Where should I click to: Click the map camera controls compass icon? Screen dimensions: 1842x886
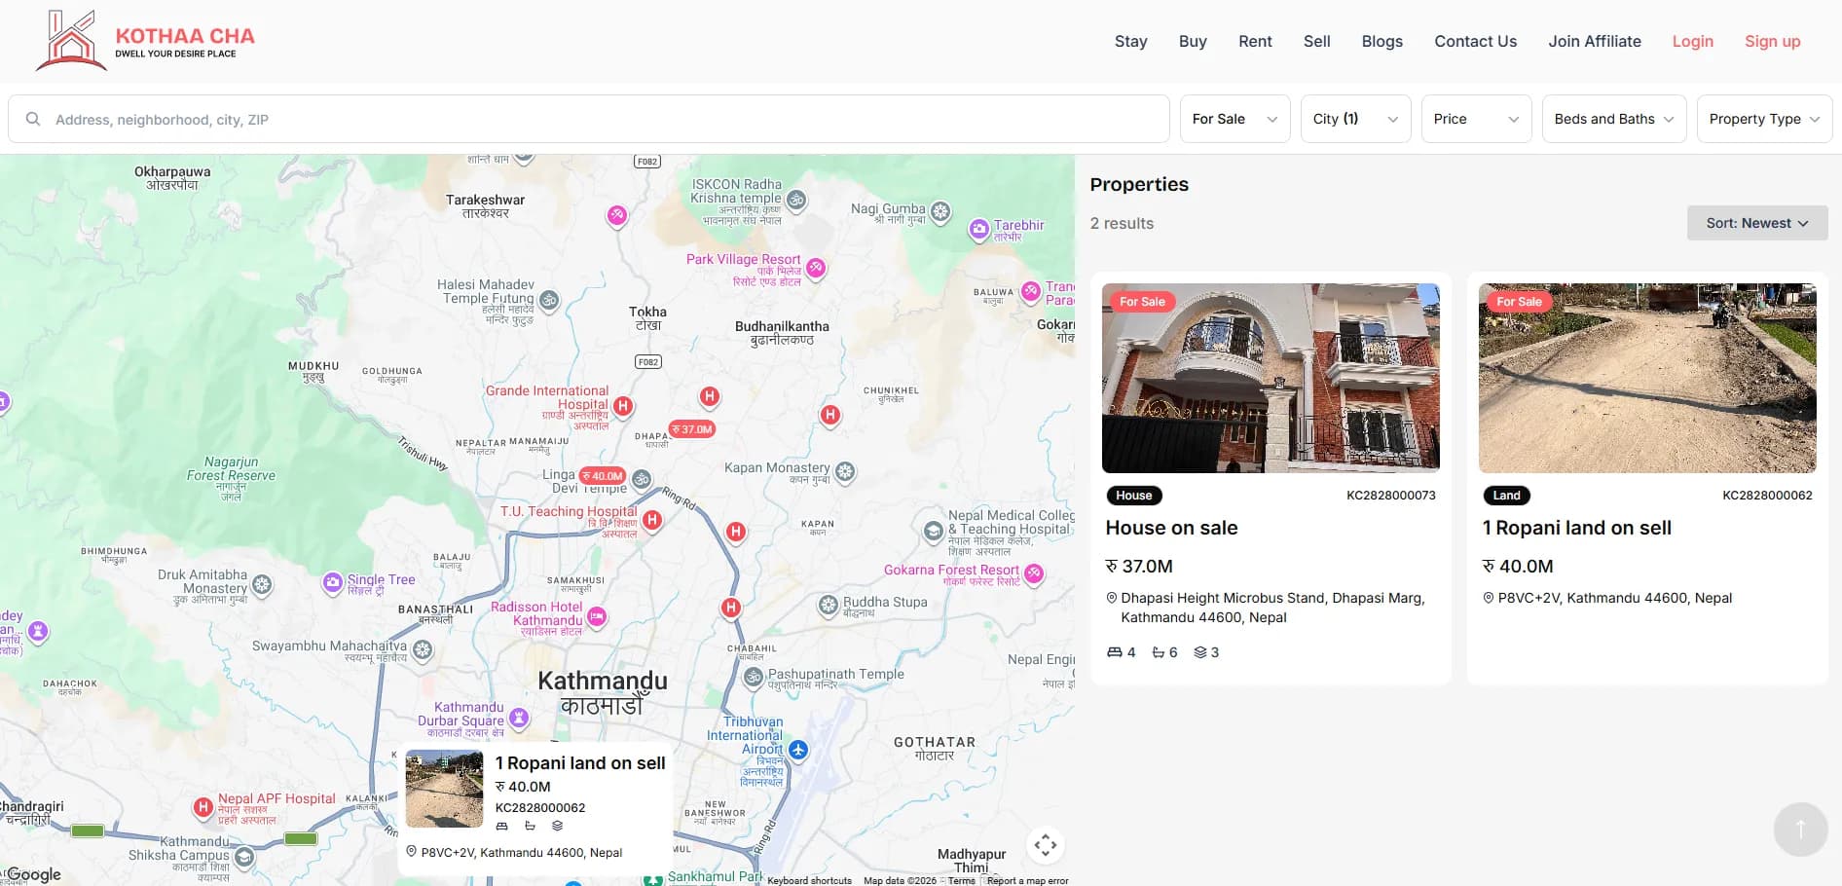click(1045, 845)
